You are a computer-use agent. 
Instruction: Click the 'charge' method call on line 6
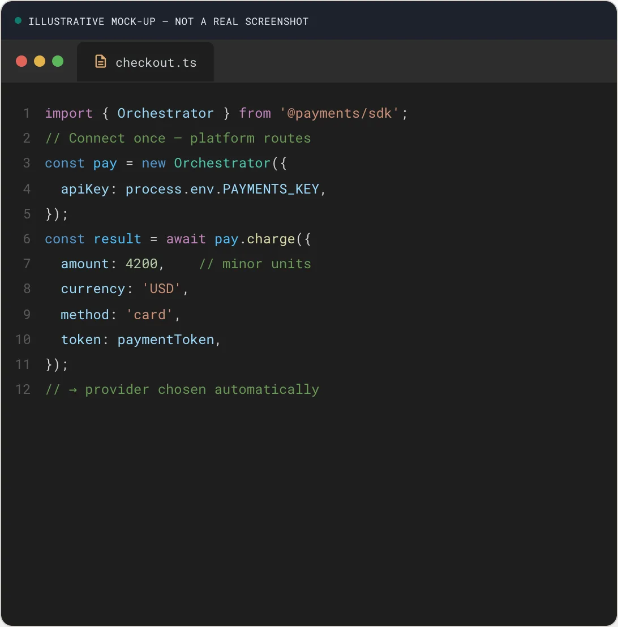coord(271,239)
